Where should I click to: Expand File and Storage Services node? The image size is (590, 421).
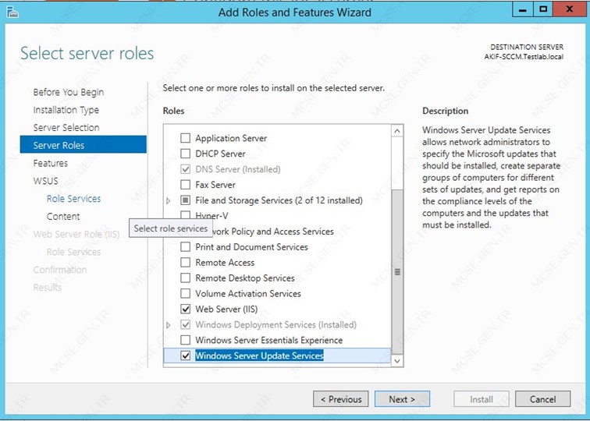coord(169,200)
